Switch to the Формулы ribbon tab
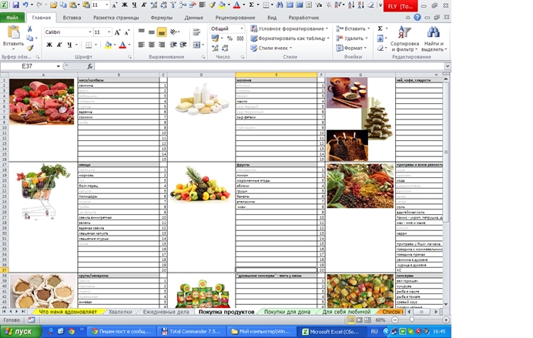This screenshot has width=533, height=338. pos(162,18)
